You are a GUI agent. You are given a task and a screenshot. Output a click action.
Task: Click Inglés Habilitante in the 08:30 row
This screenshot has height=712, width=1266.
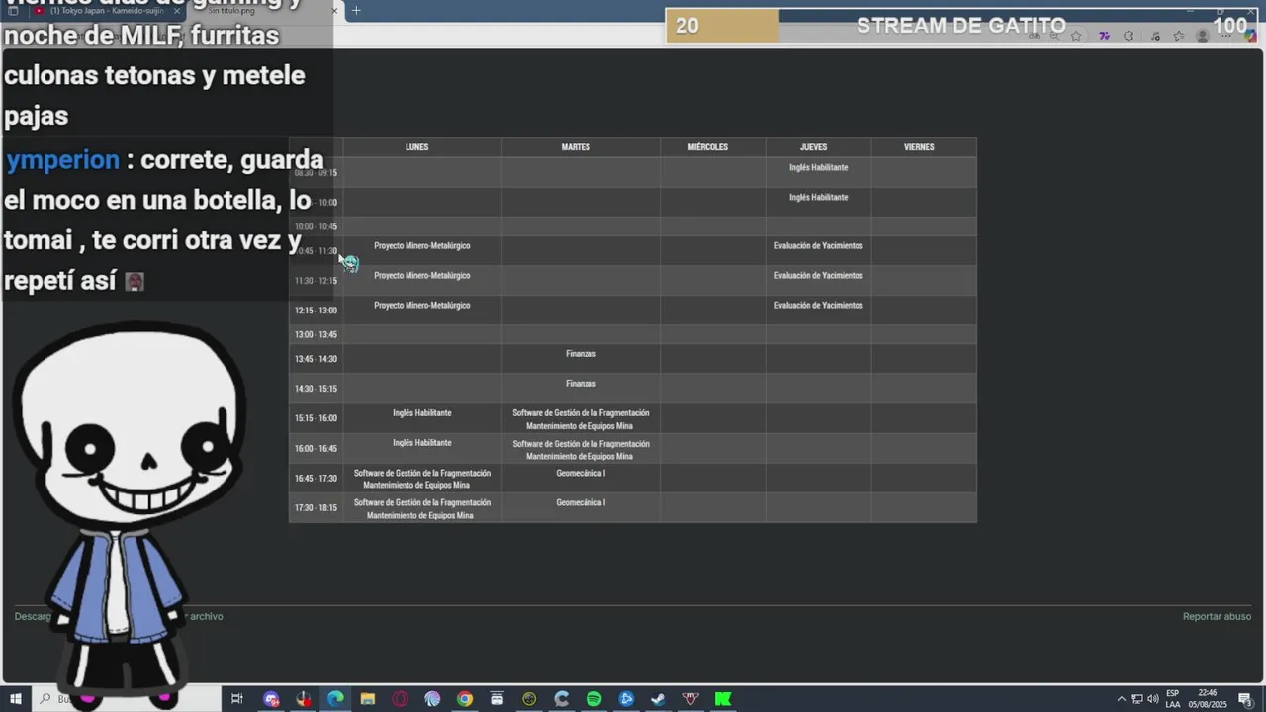pyautogui.click(x=819, y=168)
